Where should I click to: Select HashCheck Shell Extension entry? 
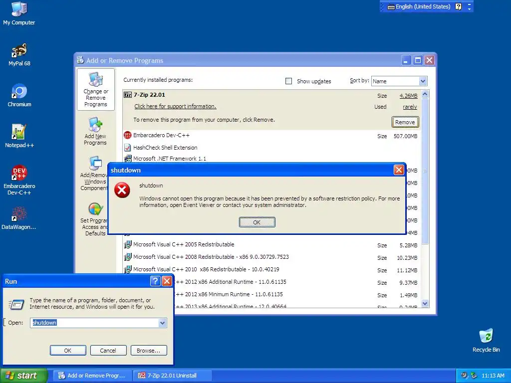(x=271, y=148)
